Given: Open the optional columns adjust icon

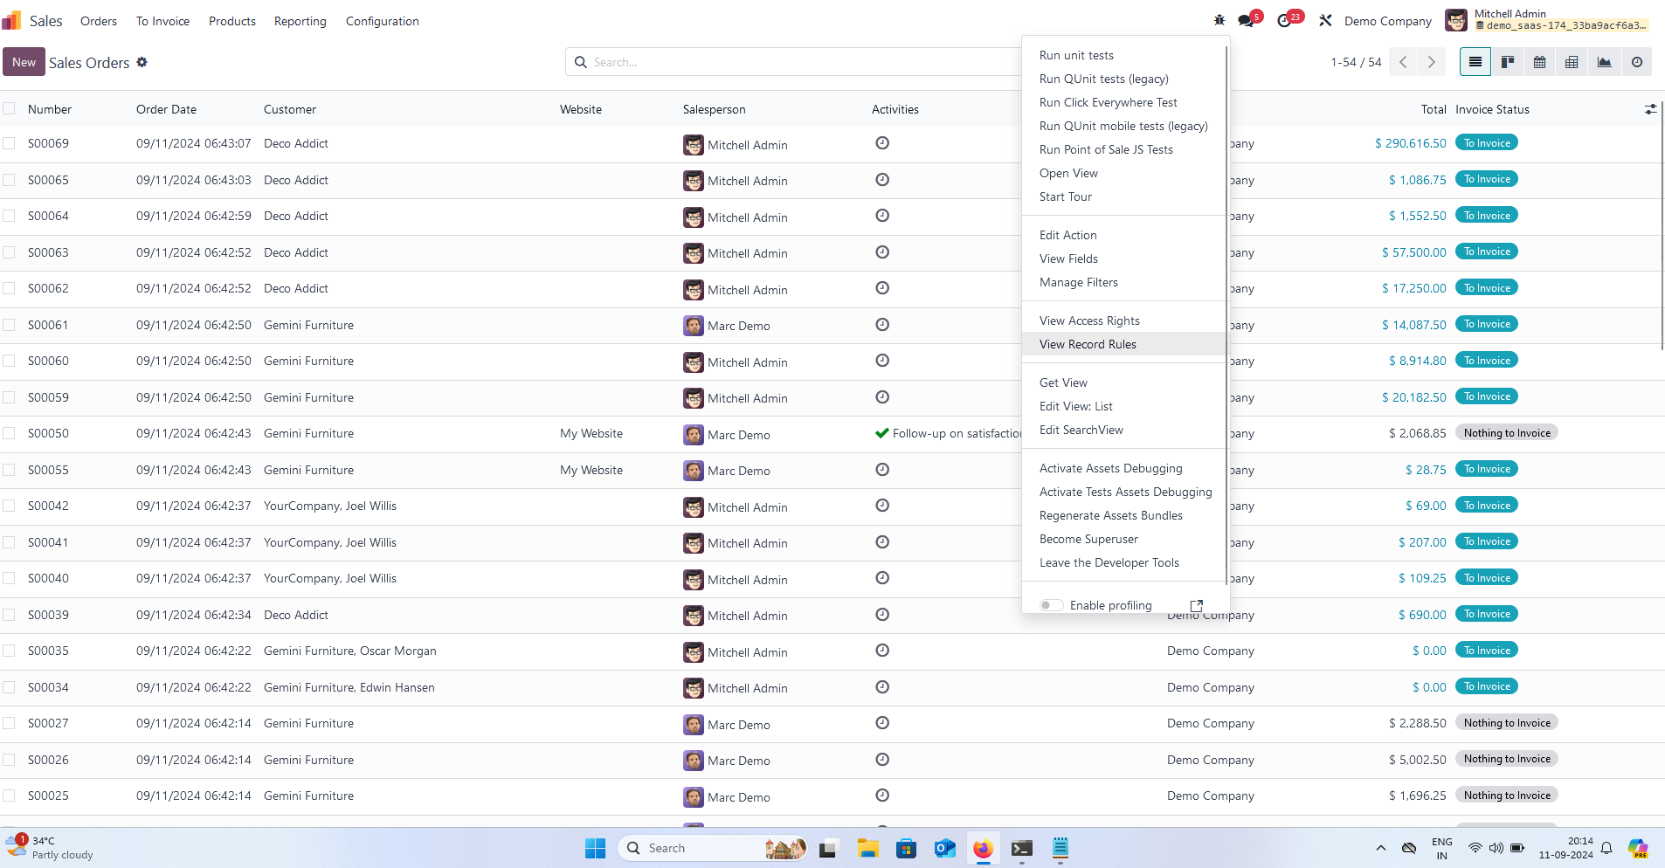Looking at the screenshot, I should pos(1650,109).
